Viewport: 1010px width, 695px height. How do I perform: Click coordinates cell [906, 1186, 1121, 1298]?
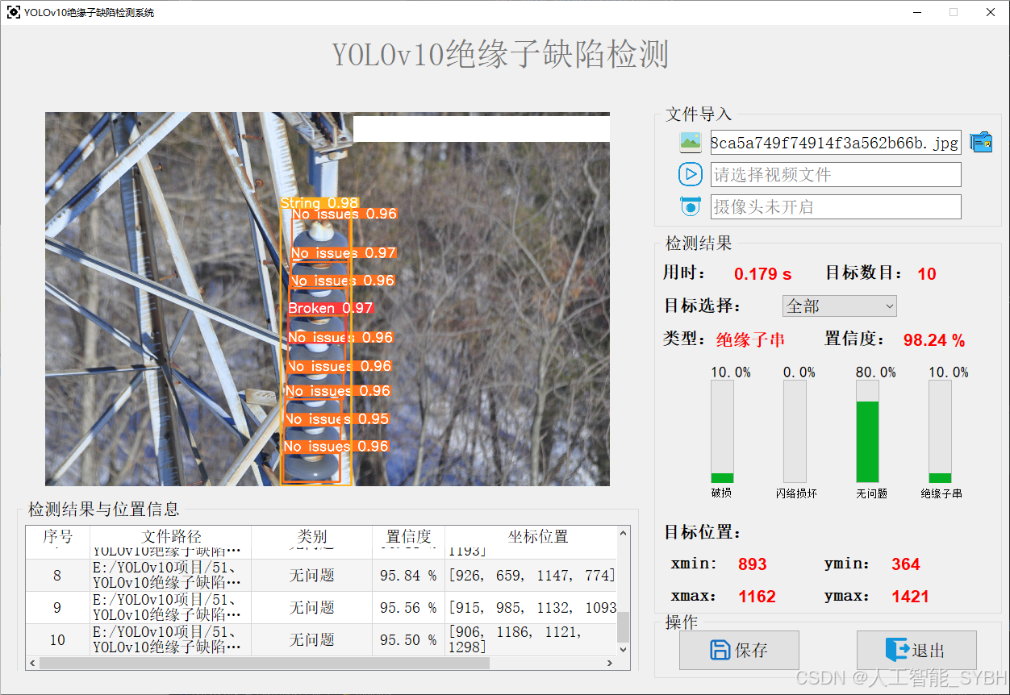coord(531,639)
